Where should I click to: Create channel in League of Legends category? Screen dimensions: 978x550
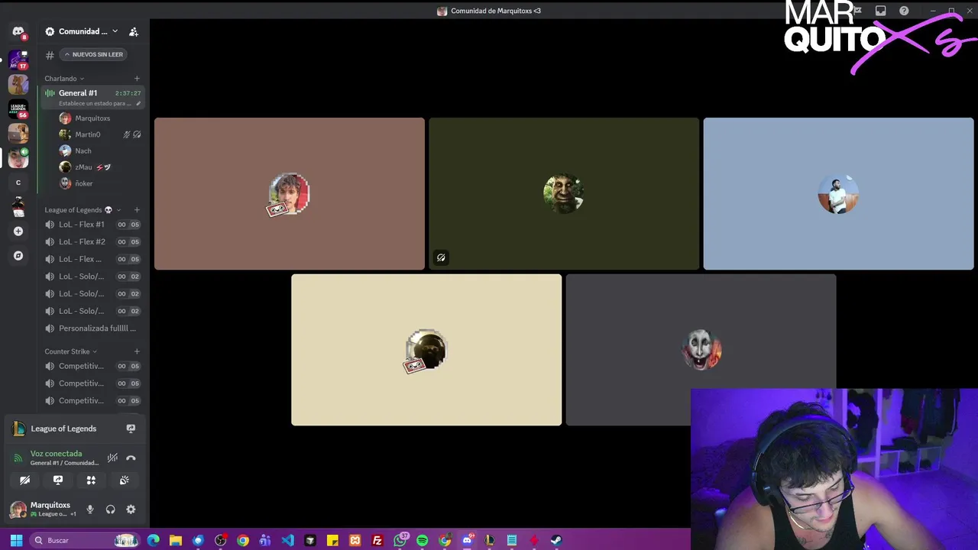coord(137,210)
